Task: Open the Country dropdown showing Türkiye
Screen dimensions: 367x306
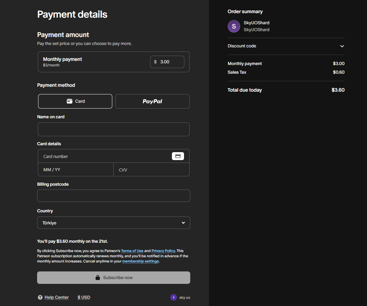Action: pos(113,223)
